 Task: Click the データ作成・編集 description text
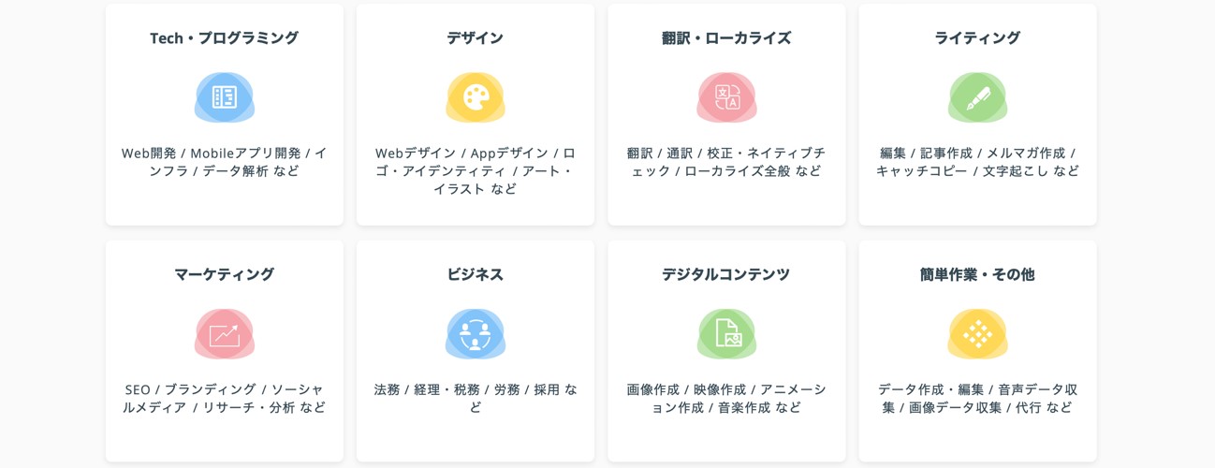pos(977,399)
